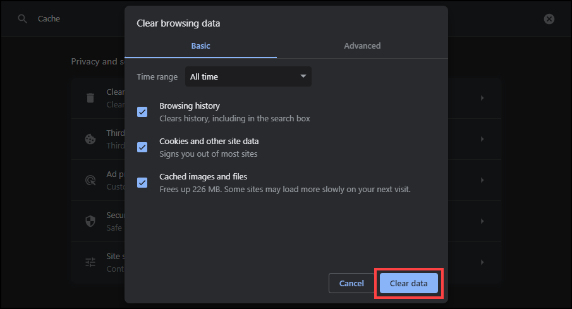Uncheck the Browsing history checkbox

point(142,112)
